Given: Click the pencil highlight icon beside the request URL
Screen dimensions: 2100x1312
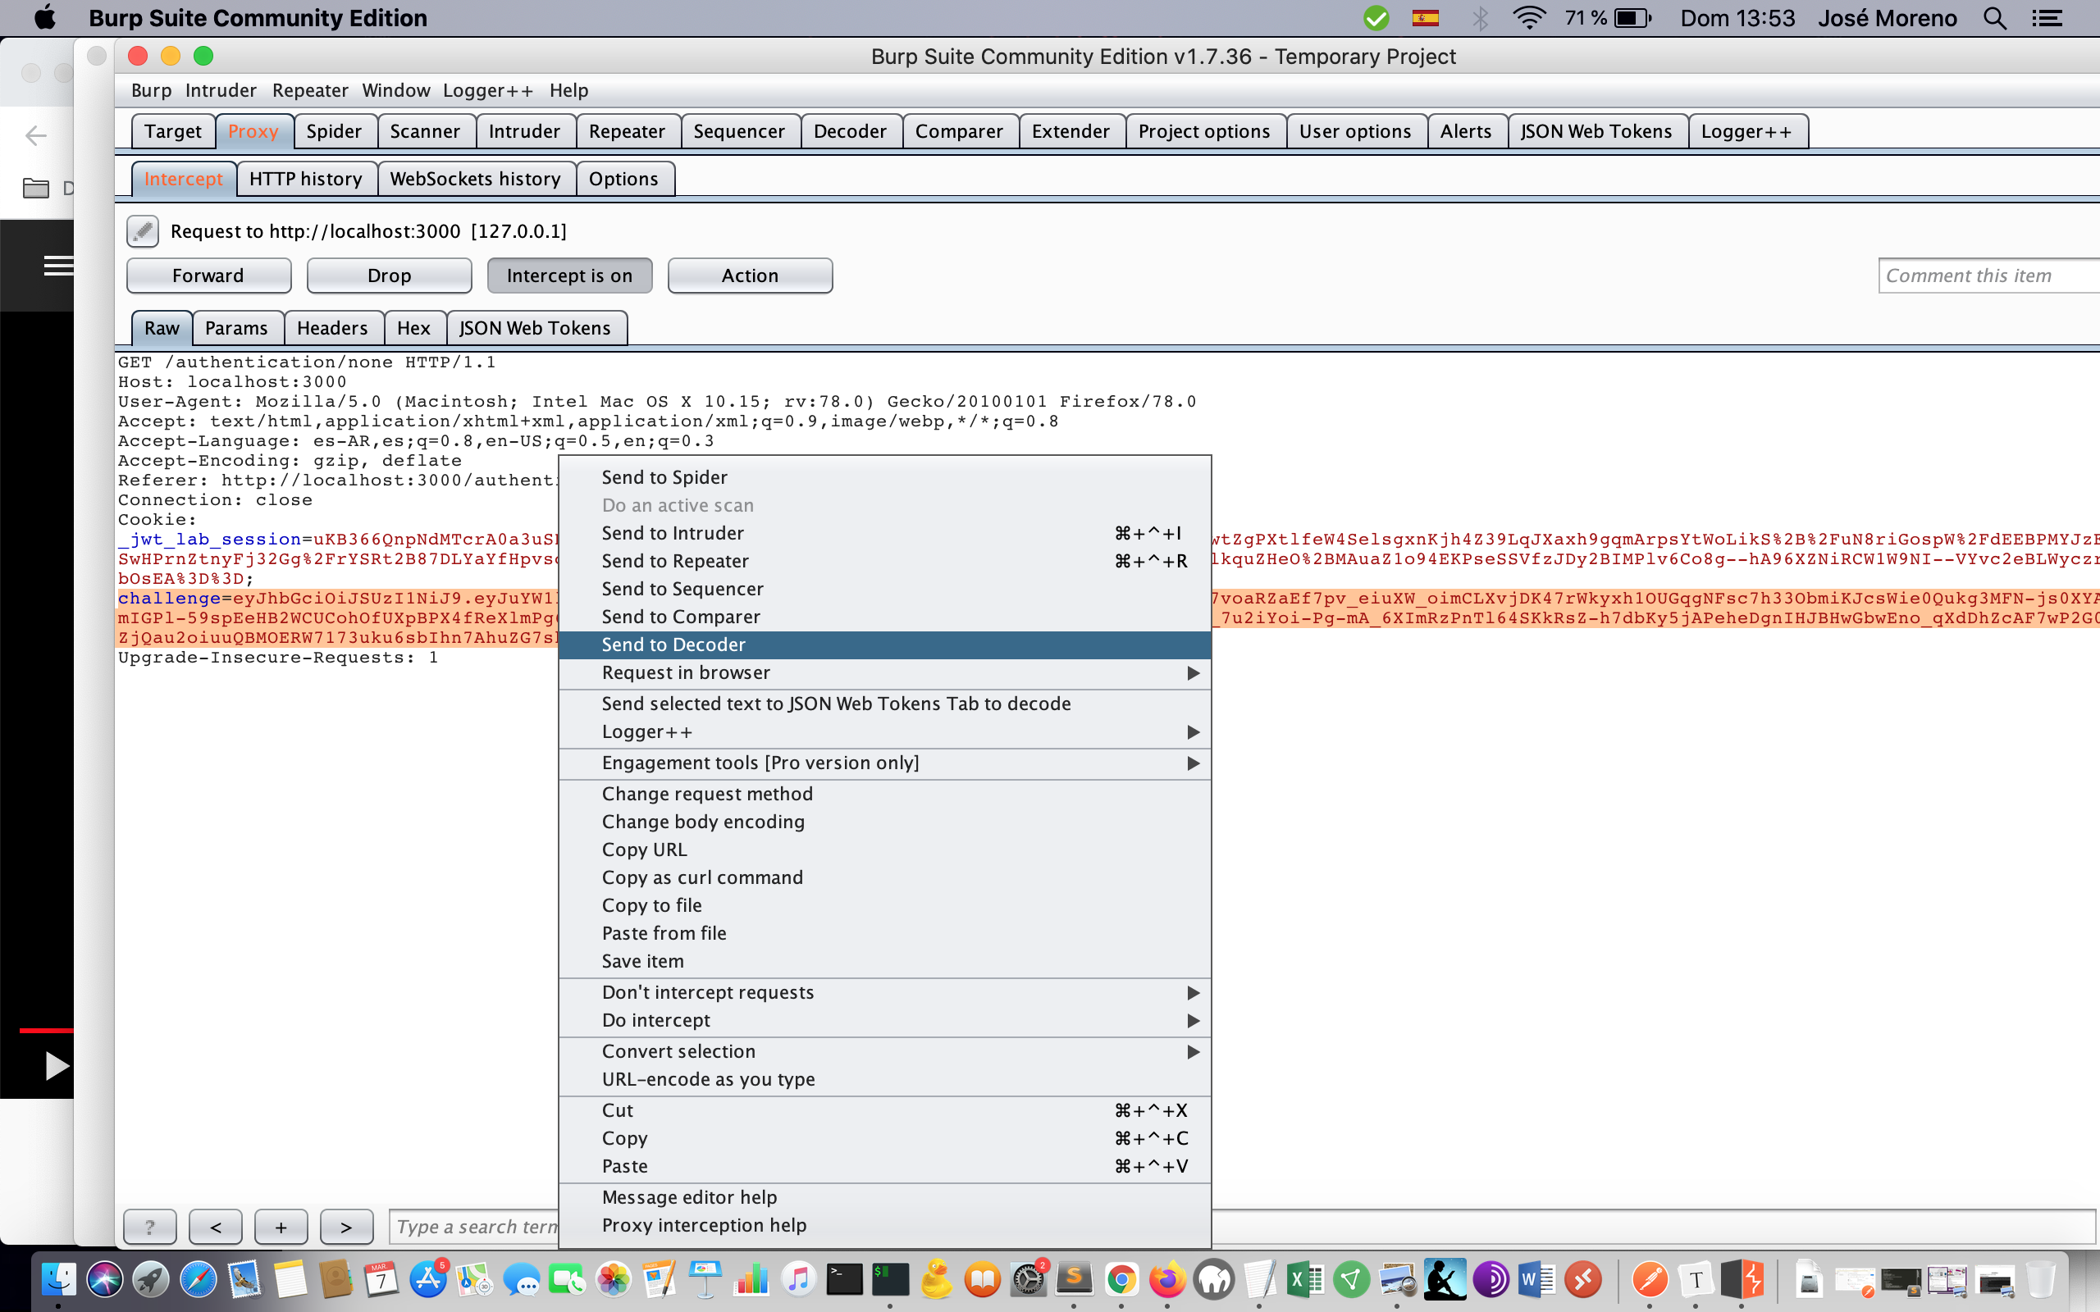Looking at the screenshot, I should click(x=142, y=230).
